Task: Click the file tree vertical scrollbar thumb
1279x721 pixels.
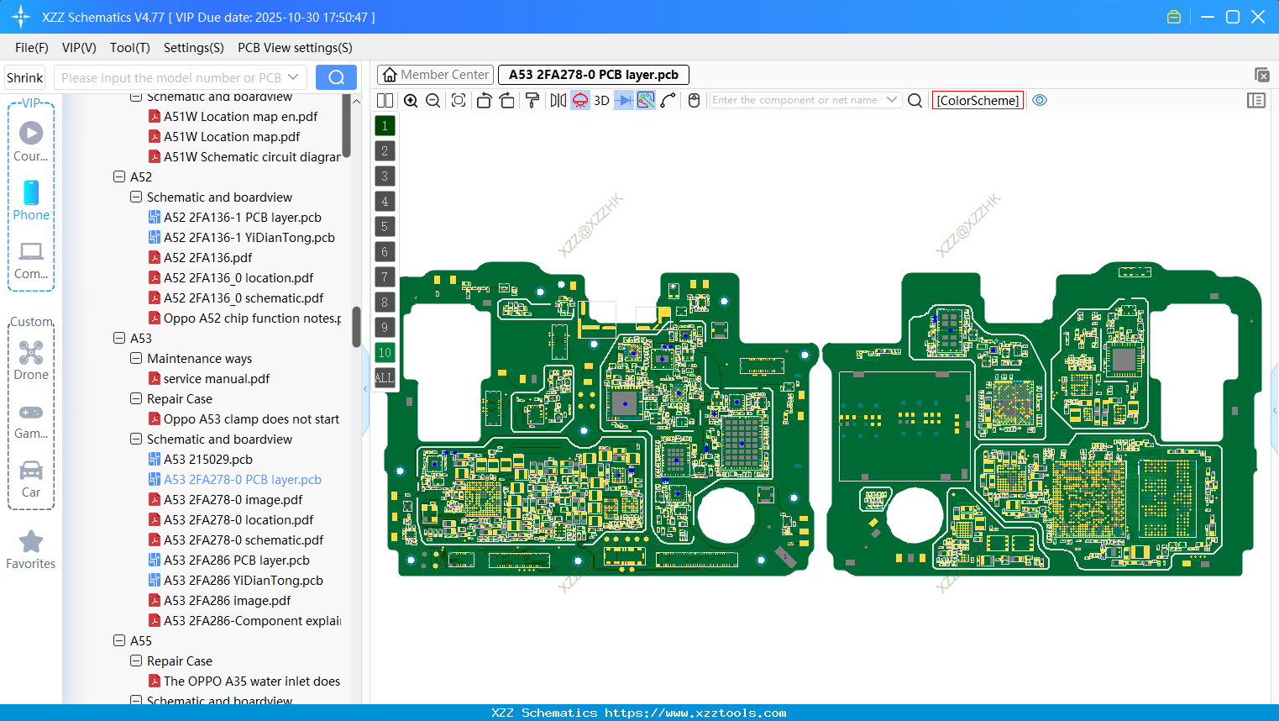Action: [356, 326]
